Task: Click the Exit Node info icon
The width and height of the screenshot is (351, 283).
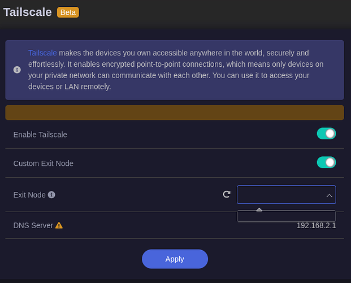Action: (51, 195)
